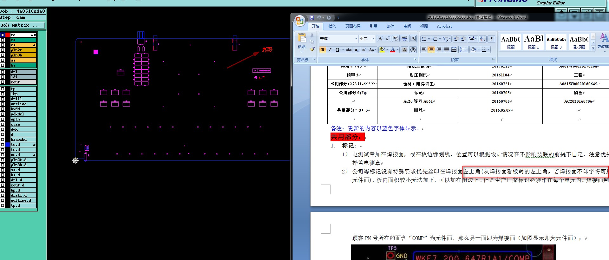This screenshot has height=260, width=609.
Task: Enable the pln3b layer checkbox
Action: 3,55
